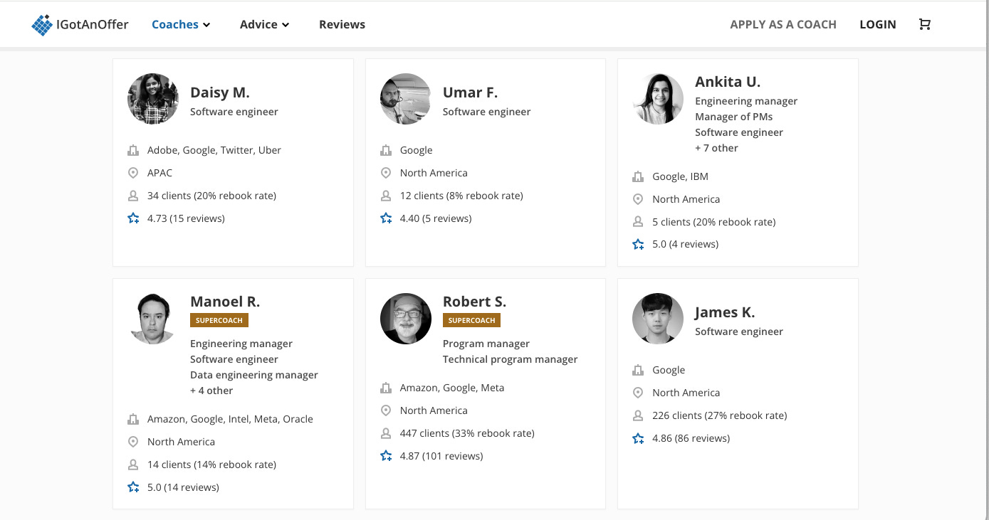The image size is (989, 520).
Task: Click clients icon next to 5 clients
Action: [x=638, y=222]
